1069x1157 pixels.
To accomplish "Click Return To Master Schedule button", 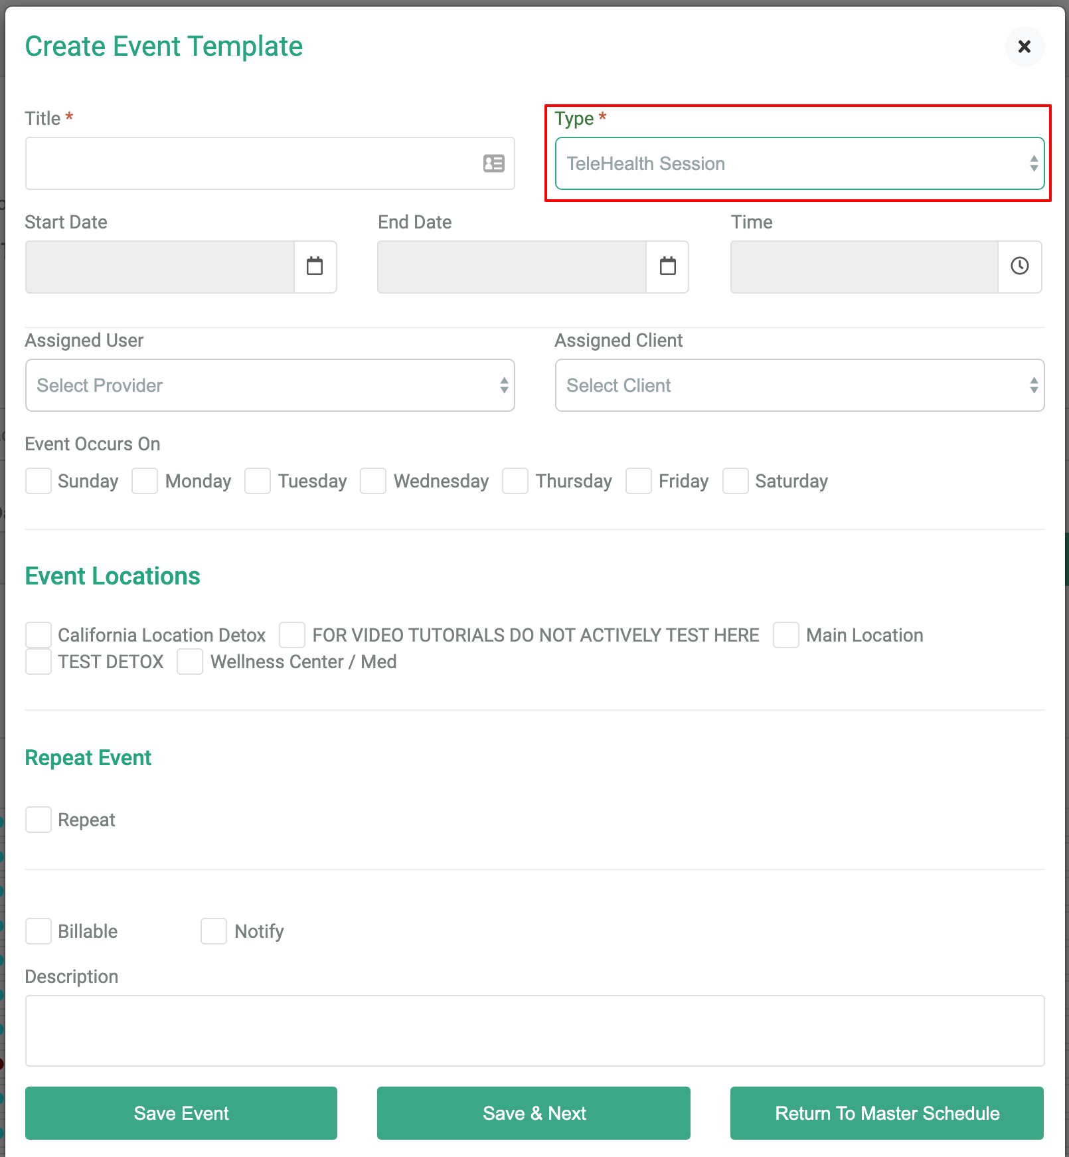I will pyautogui.click(x=887, y=1113).
